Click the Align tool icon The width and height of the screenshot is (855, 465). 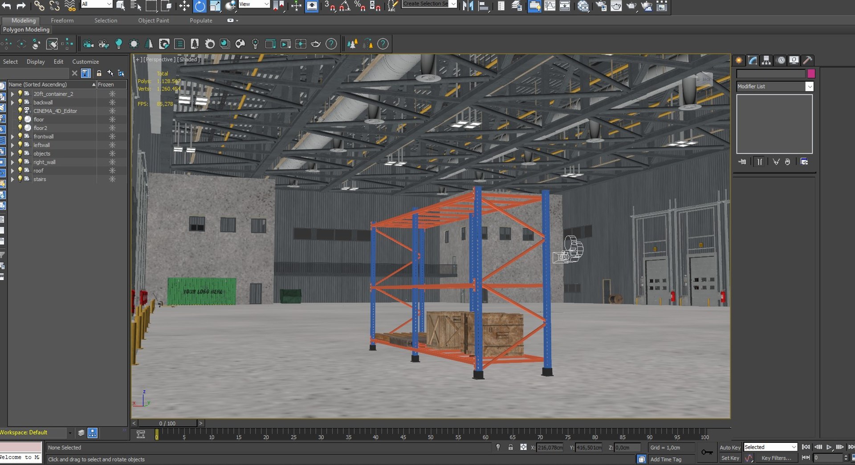[x=484, y=5]
